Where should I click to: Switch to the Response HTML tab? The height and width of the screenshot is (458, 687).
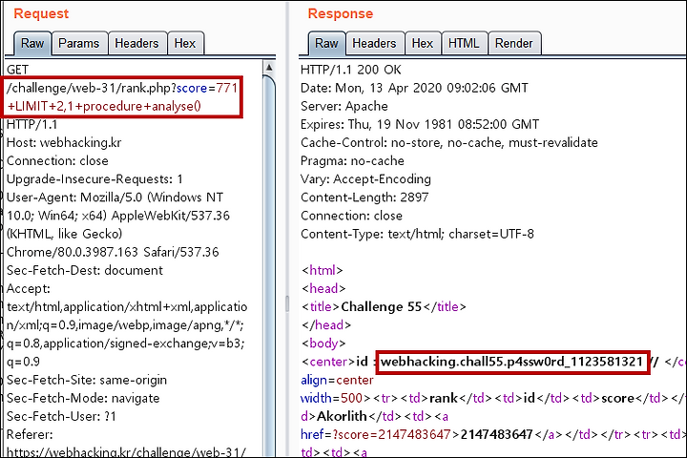465,43
